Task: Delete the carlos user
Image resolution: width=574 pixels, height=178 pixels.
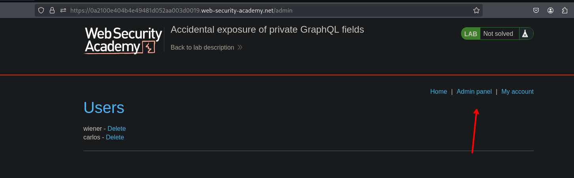Action: 115,137
